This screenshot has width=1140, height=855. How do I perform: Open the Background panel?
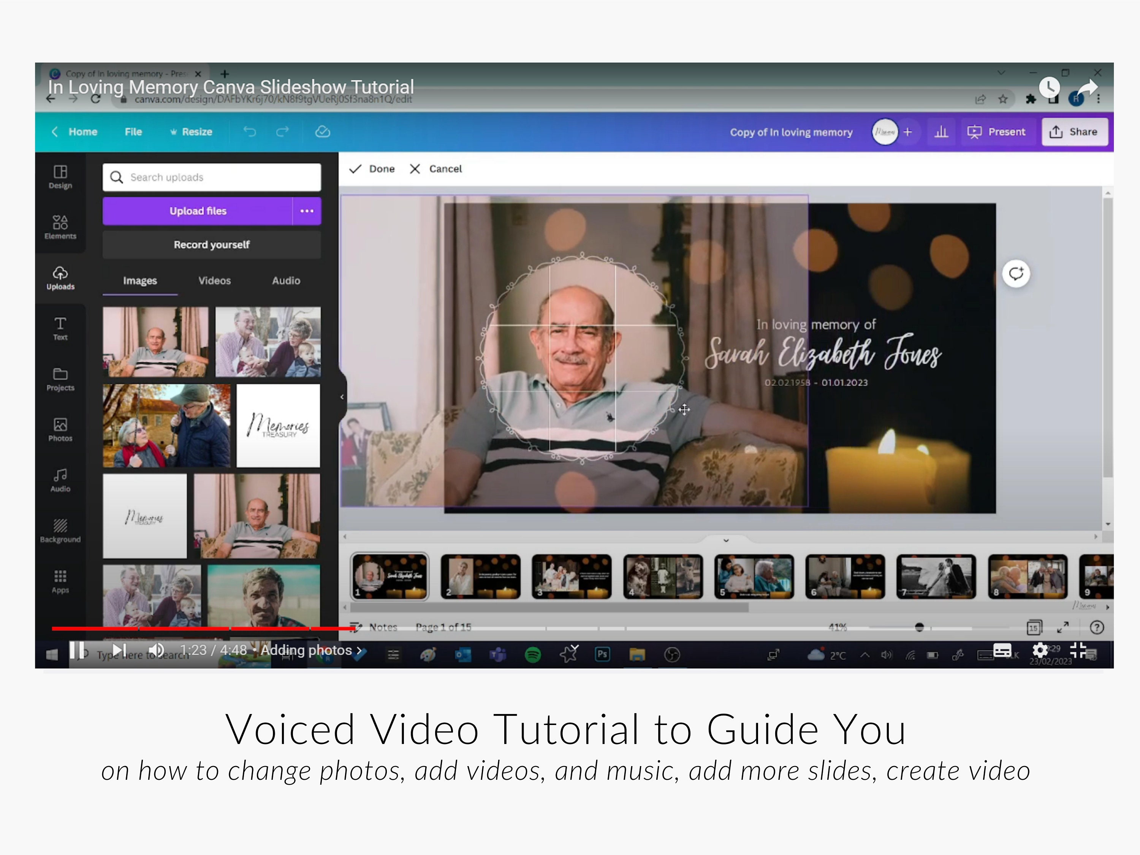point(60,531)
